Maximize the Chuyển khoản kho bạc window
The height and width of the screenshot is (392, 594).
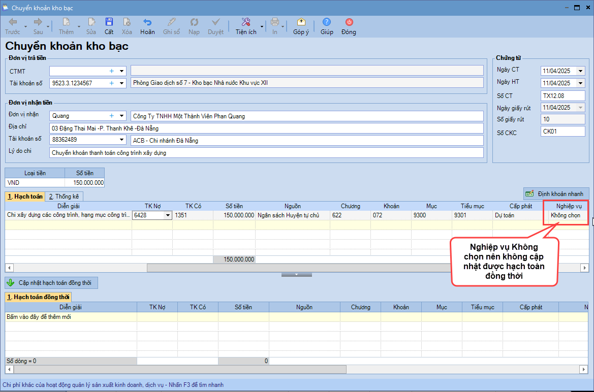click(x=577, y=8)
